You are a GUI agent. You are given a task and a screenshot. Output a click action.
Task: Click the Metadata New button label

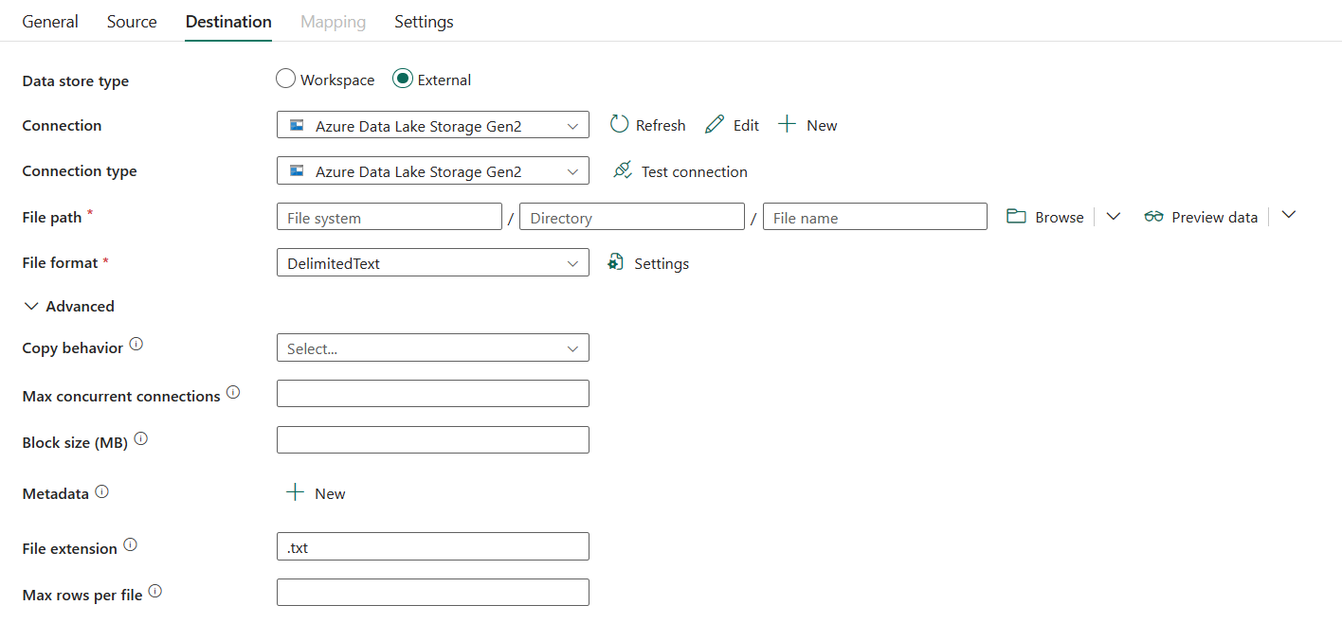[x=330, y=493]
